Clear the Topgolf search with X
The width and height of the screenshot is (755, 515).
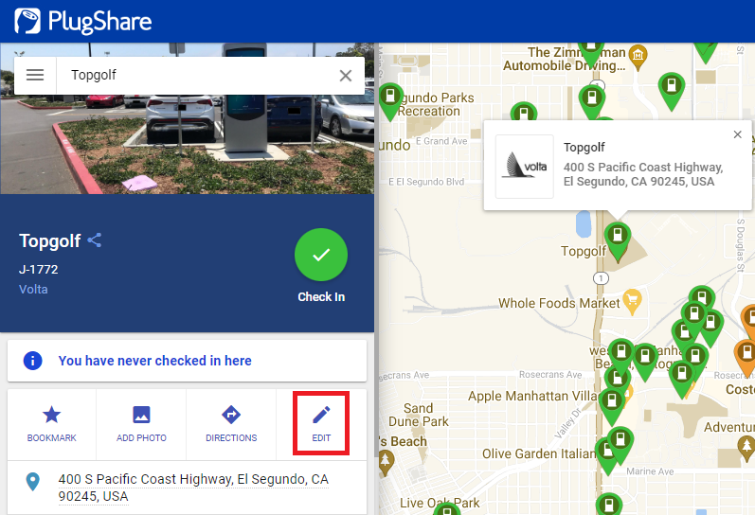click(x=345, y=76)
